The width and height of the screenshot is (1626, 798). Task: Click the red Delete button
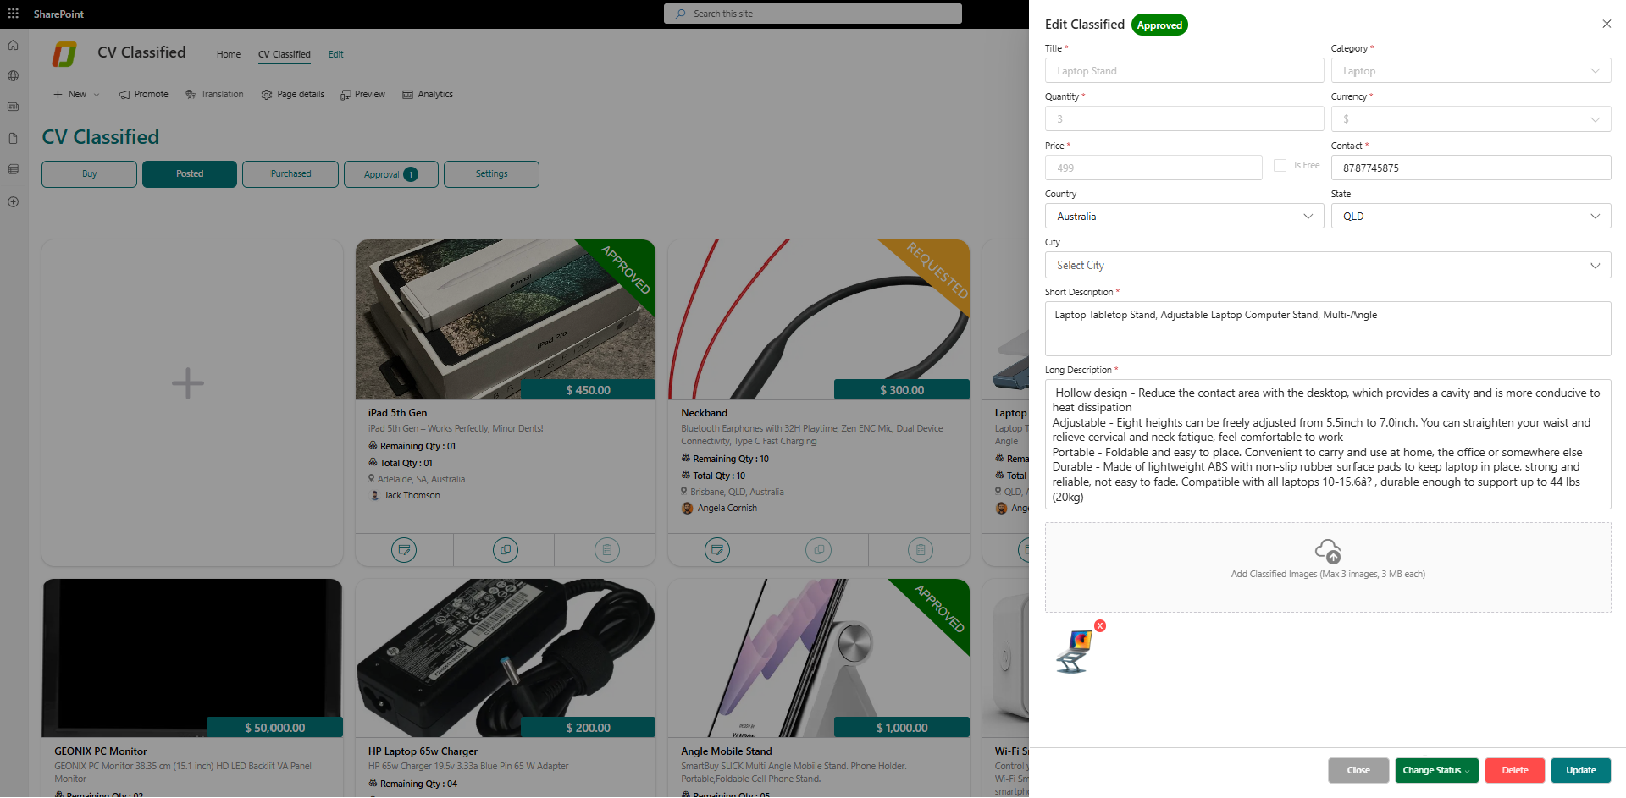(1514, 770)
